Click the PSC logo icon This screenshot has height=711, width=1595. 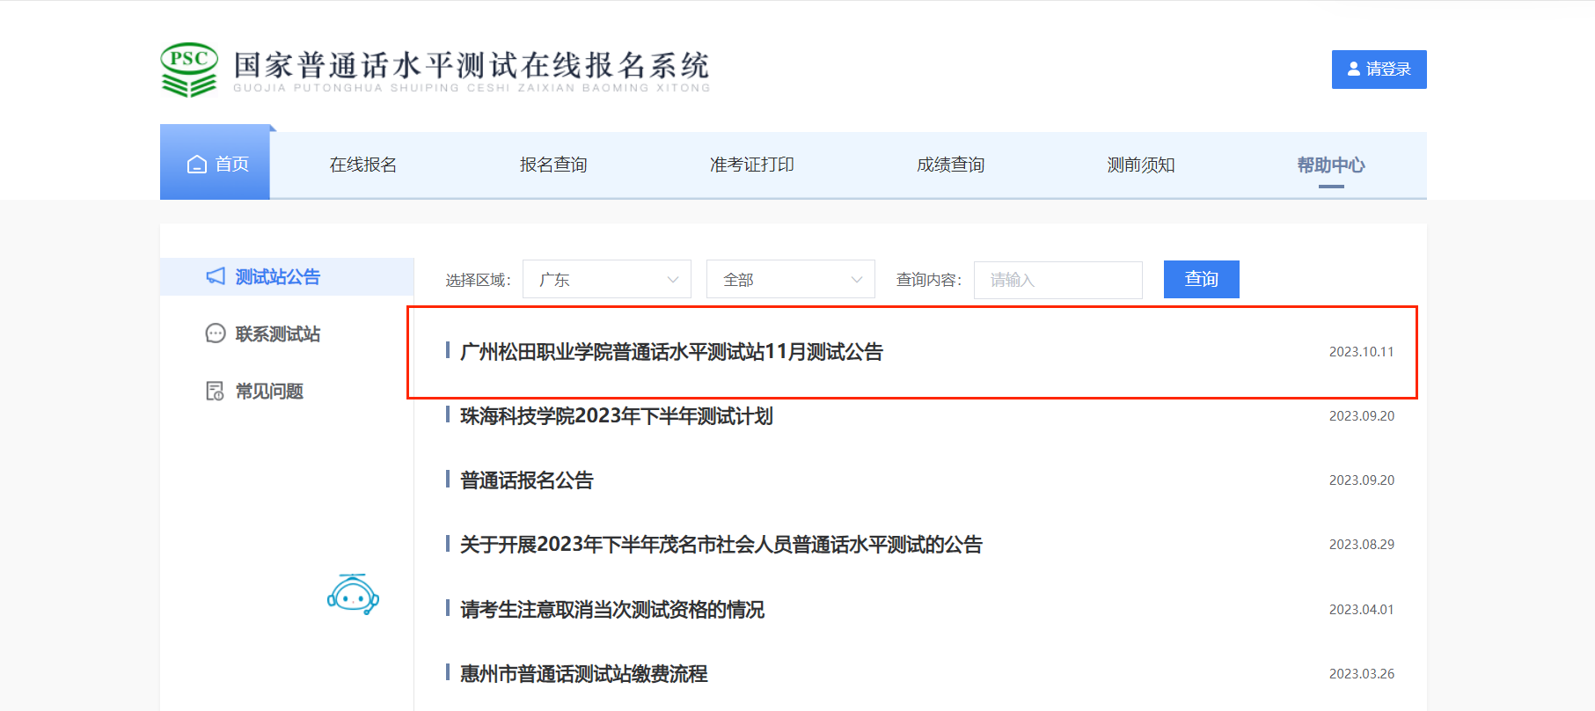tap(189, 70)
